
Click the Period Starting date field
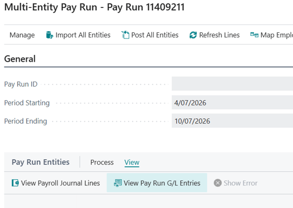232,103
